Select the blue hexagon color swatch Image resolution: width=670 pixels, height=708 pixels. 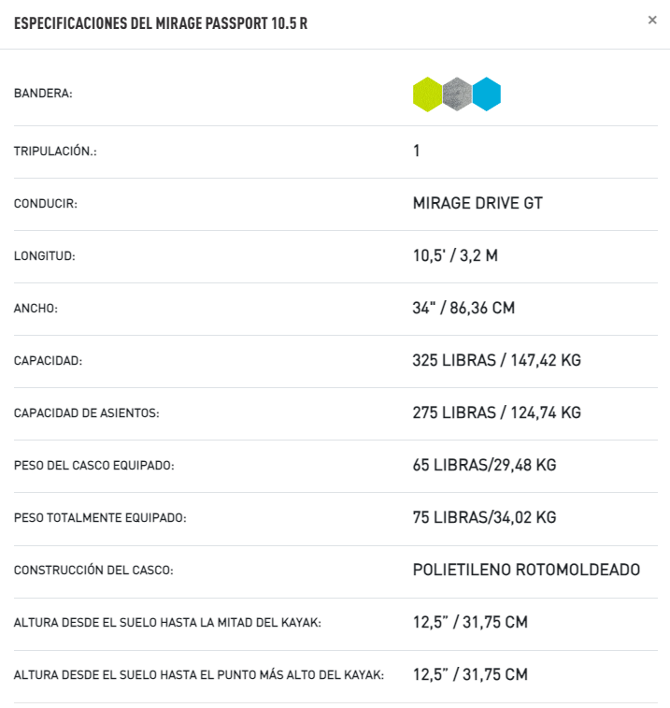[486, 94]
